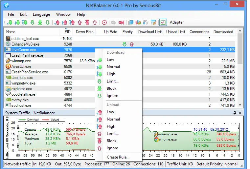Choose Low under Download in context menu
This screenshot has height=169, width=250.
[x=119, y=60]
